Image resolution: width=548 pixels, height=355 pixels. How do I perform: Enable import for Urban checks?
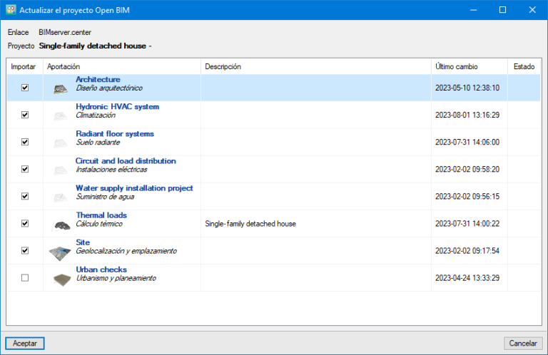[x=25, y=278]
